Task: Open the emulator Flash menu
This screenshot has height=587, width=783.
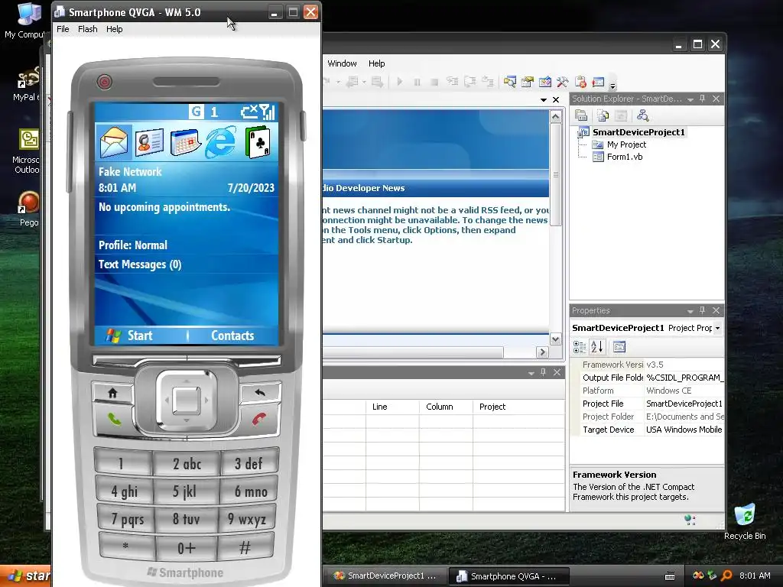Action: pyautogui.click(x=87, y=29)
